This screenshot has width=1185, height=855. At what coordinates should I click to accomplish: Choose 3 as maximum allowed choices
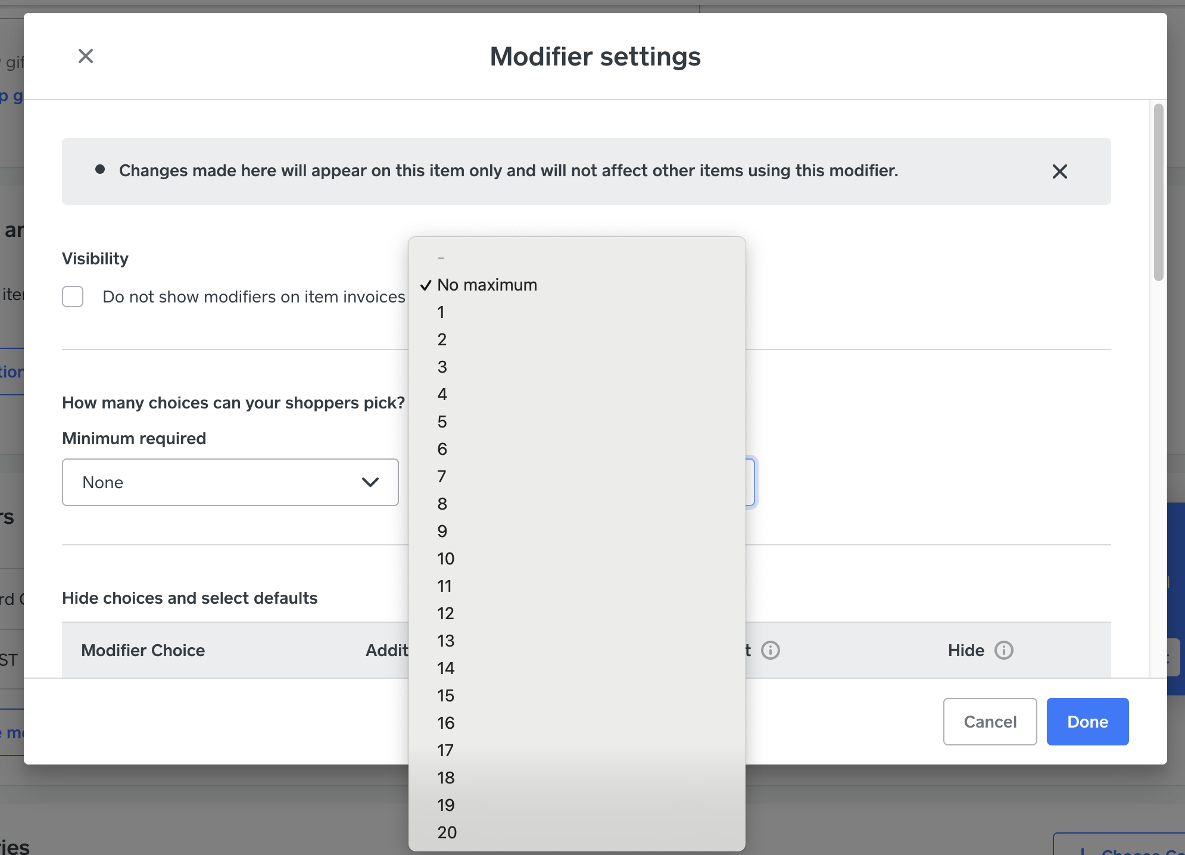[x=442, y=367]
